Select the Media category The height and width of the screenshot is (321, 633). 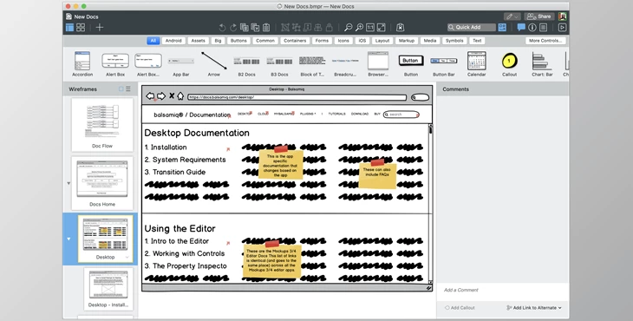pyautogui.click(x=430, y=41)
